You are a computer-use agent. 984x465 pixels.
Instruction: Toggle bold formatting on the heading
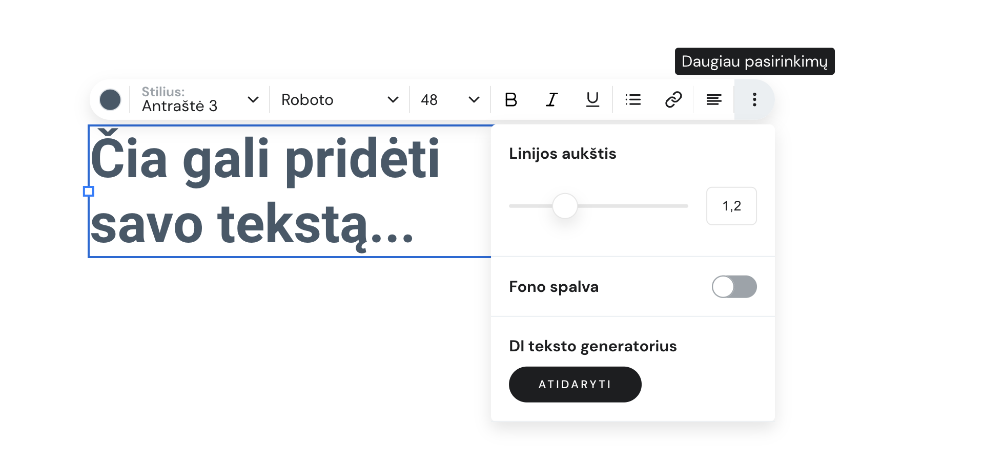510,99
